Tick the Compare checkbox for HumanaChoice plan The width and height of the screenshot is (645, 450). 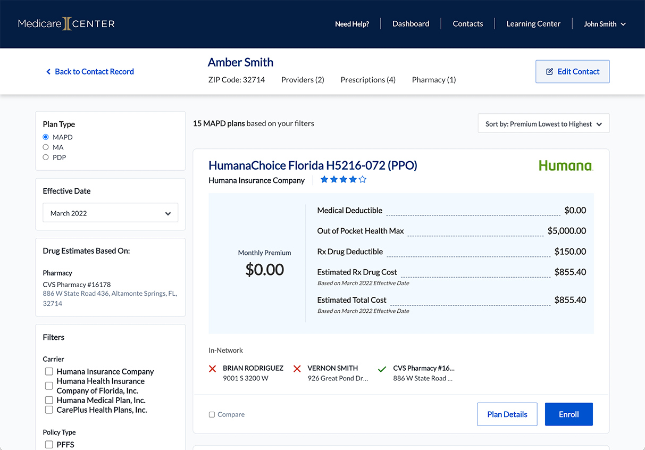[212, 414]
